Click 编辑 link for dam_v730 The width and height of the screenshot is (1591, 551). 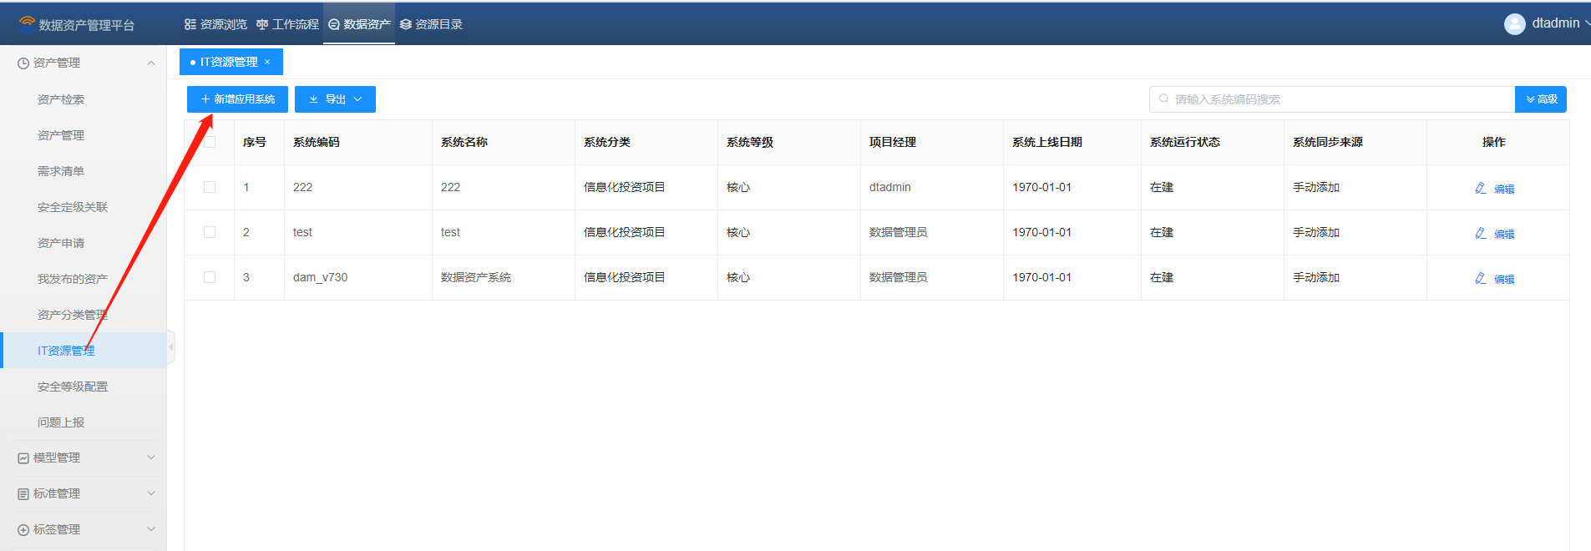click(x=1504, y=279)
